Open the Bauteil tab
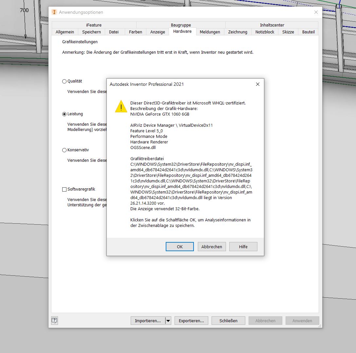The image size is (356, 353). [x=308, y=32]
